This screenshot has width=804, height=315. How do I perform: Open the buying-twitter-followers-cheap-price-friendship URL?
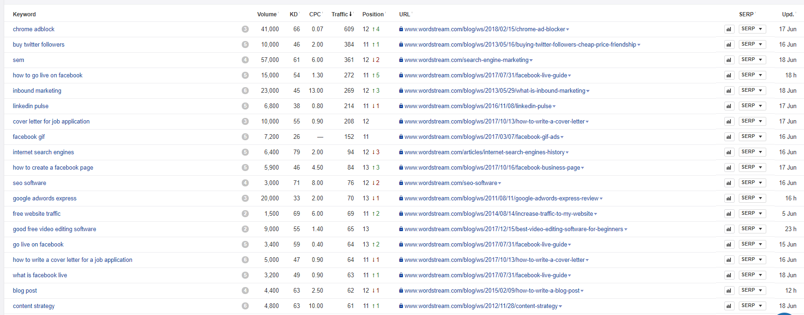(520, 44)
